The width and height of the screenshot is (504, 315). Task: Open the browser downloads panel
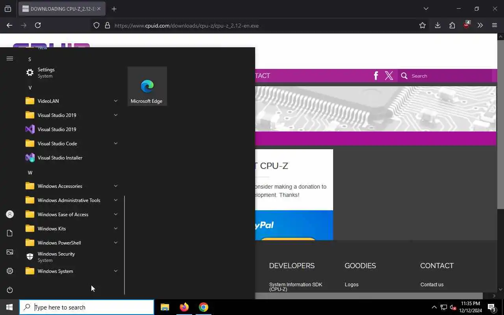tap(437, 25)
